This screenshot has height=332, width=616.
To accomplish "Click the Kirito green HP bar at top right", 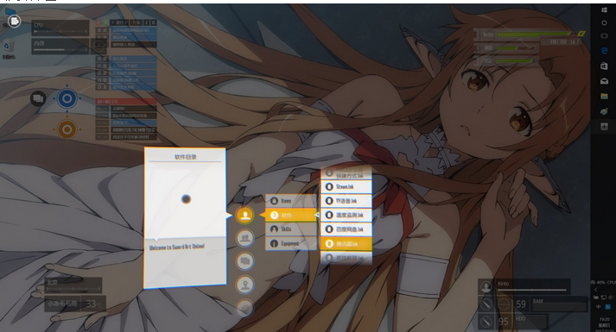I will pos(535,34).
